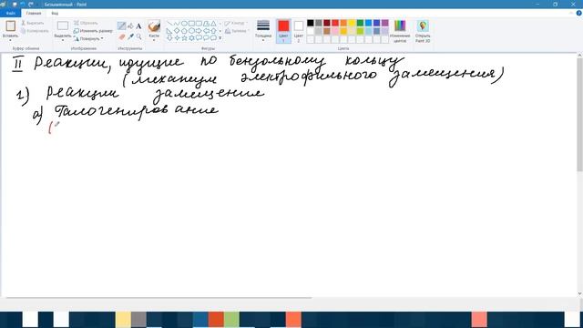Switch to the Home (Главная) tab
Screen dimensions: 583x328
click(34, 13)
